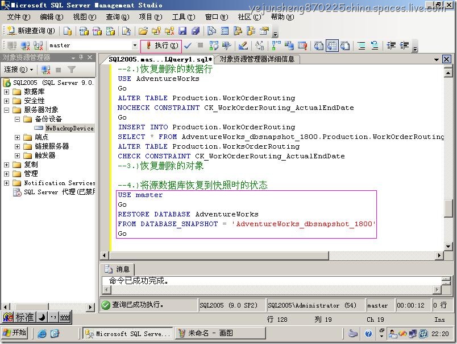
Task: Click the Design Query in Editor icon
Action: (243, 46)
